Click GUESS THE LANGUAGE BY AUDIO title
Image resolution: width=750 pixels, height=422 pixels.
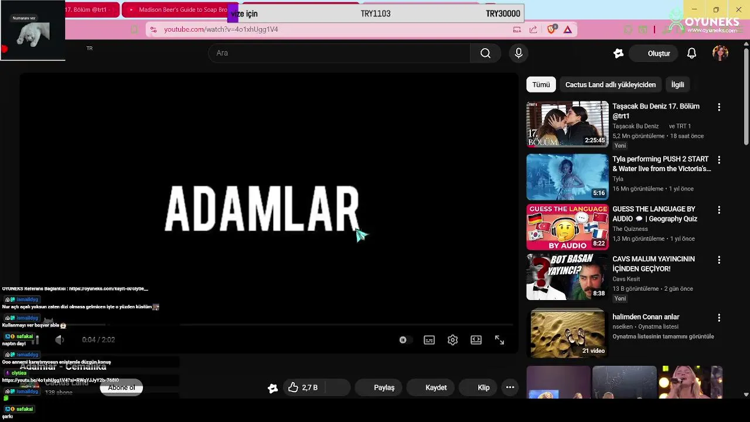pos(654,214)
